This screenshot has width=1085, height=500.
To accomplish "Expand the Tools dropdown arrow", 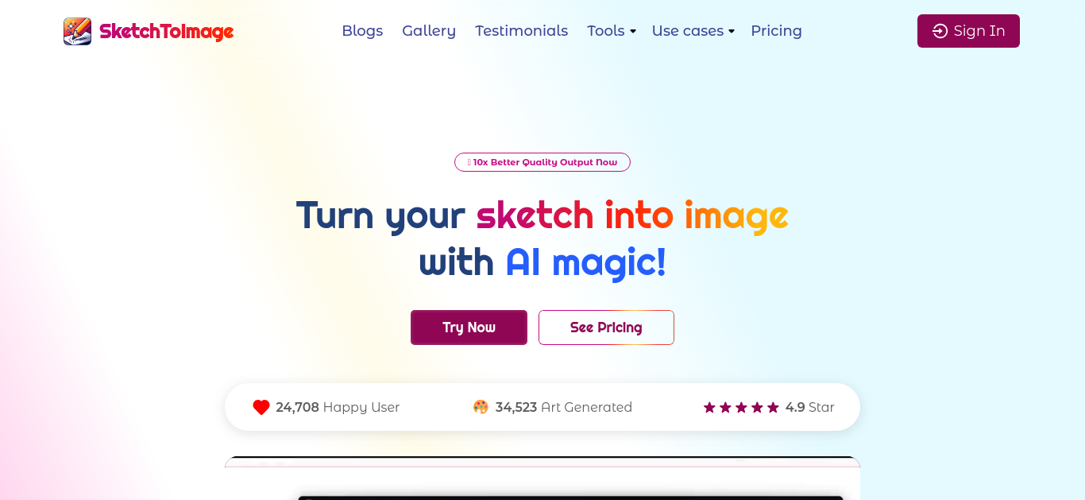I will click(x=633, y=32).
